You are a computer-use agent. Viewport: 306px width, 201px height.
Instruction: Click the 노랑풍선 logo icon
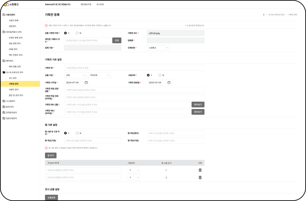click(x=6, y=4)
